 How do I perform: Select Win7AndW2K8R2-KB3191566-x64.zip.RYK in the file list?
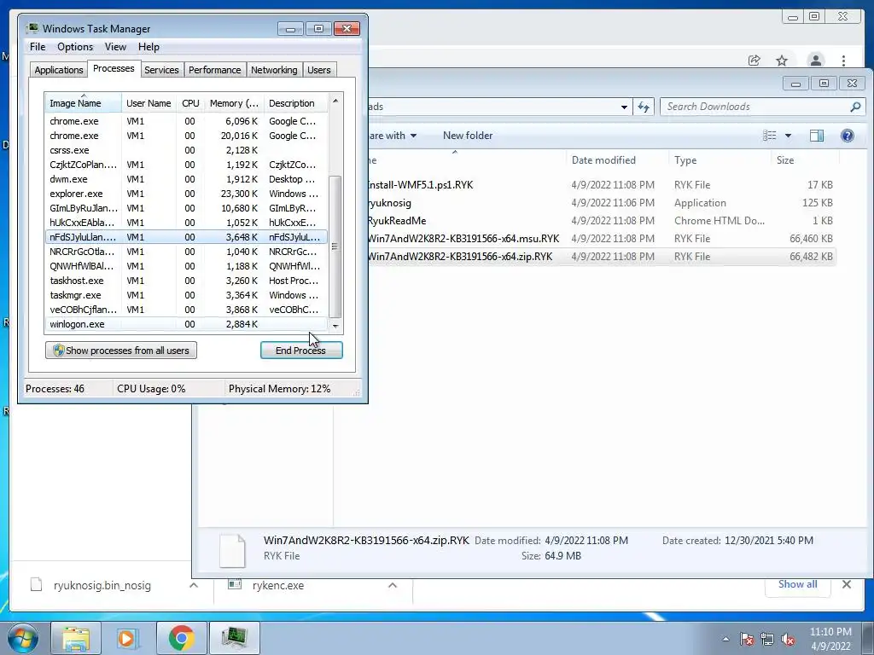601,256
